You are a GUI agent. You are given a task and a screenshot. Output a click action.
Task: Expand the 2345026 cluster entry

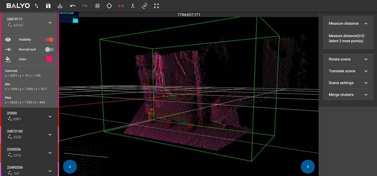[x=50, y=153]
